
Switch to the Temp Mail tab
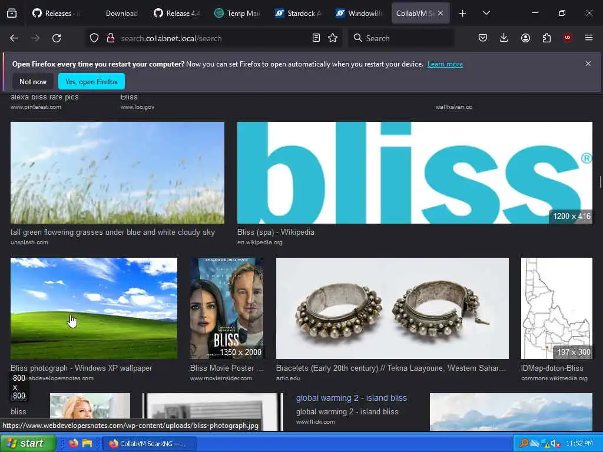point(238,14)
